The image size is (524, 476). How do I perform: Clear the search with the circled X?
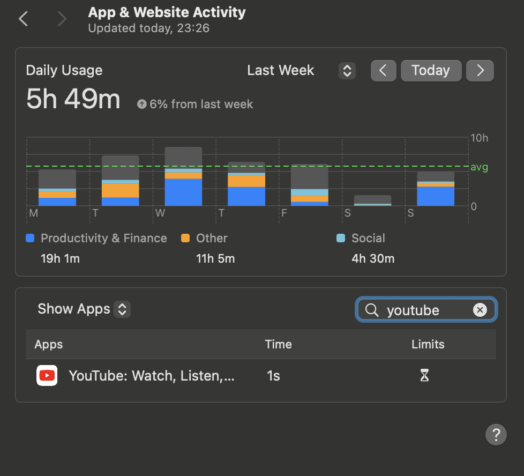pos(480,309)
